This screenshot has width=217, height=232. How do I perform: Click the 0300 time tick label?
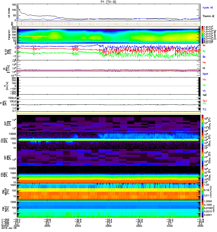point(108,226)
